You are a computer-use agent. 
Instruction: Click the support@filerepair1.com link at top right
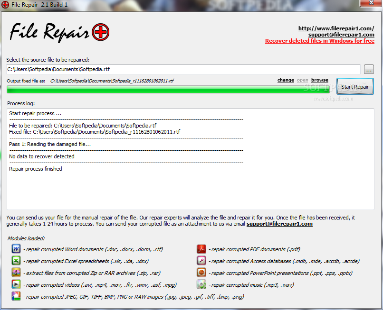(341, 35)
